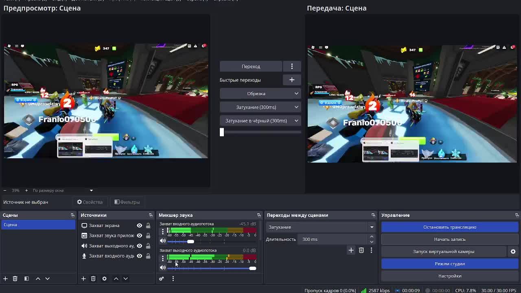Mute the Захват входного аудиопотока mixer channel
The width and height of the screenshot is (521, 293).
(163, 241)
